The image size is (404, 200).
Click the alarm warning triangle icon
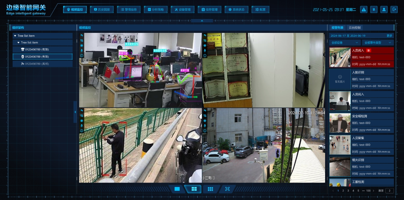(364, 9)
